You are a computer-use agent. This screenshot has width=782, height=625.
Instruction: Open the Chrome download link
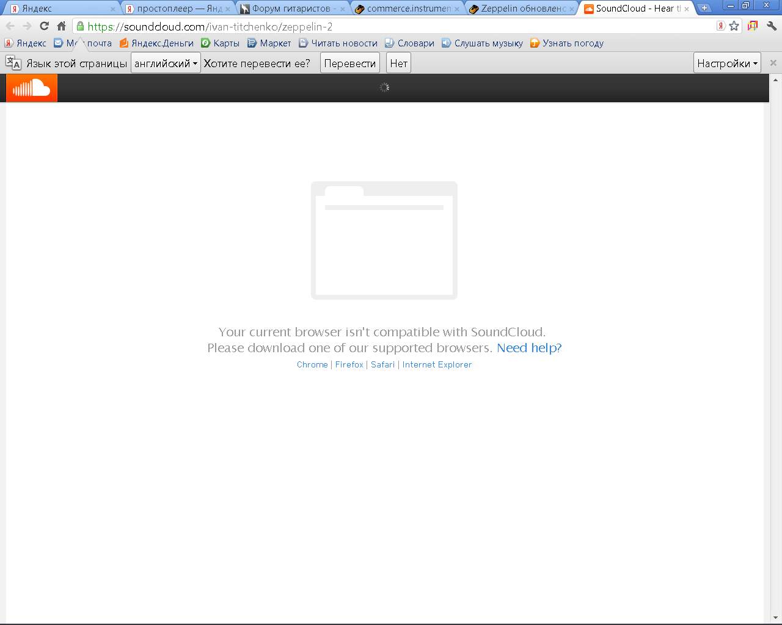[x=312, y=364]
